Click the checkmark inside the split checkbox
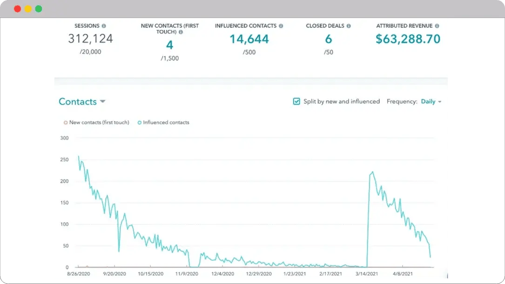505x284 pixels. [x=296, y=101]
